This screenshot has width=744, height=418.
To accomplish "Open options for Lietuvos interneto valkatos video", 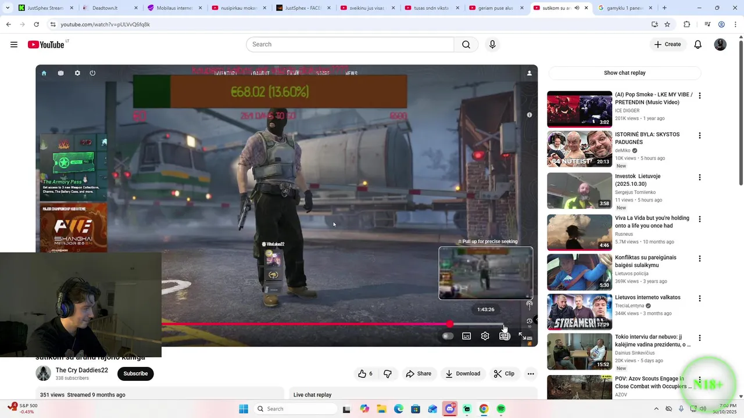I will point(700,298).
